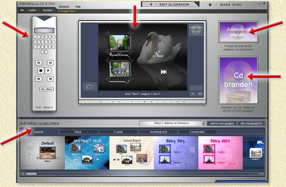The width and height of the screenshot is (286, 187).
Task: Open the Bestand menu
Action: (64, 6)
